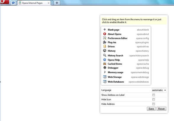This screenshot has height=121, width=174.
Task: Click the opera:help address text
Action: coord(144,60)
